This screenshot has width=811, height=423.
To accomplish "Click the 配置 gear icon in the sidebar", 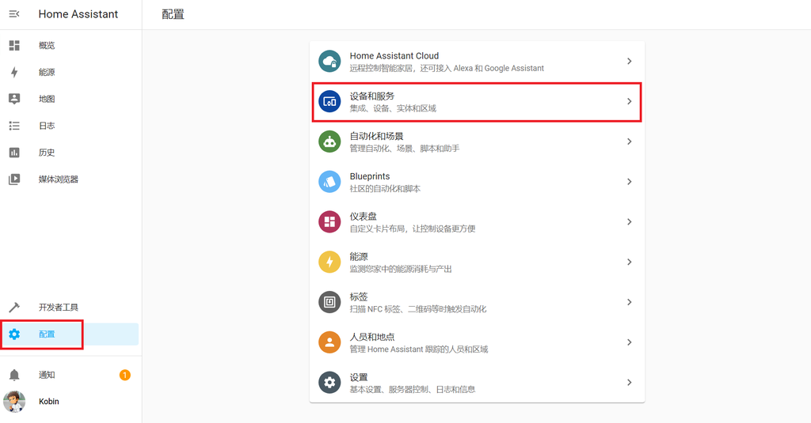I will coord(14,334).
